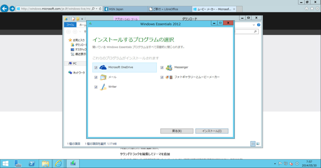Open the ホーム ribbon tab in Explorer
The image size is (321, 168).
click(82, 25)
